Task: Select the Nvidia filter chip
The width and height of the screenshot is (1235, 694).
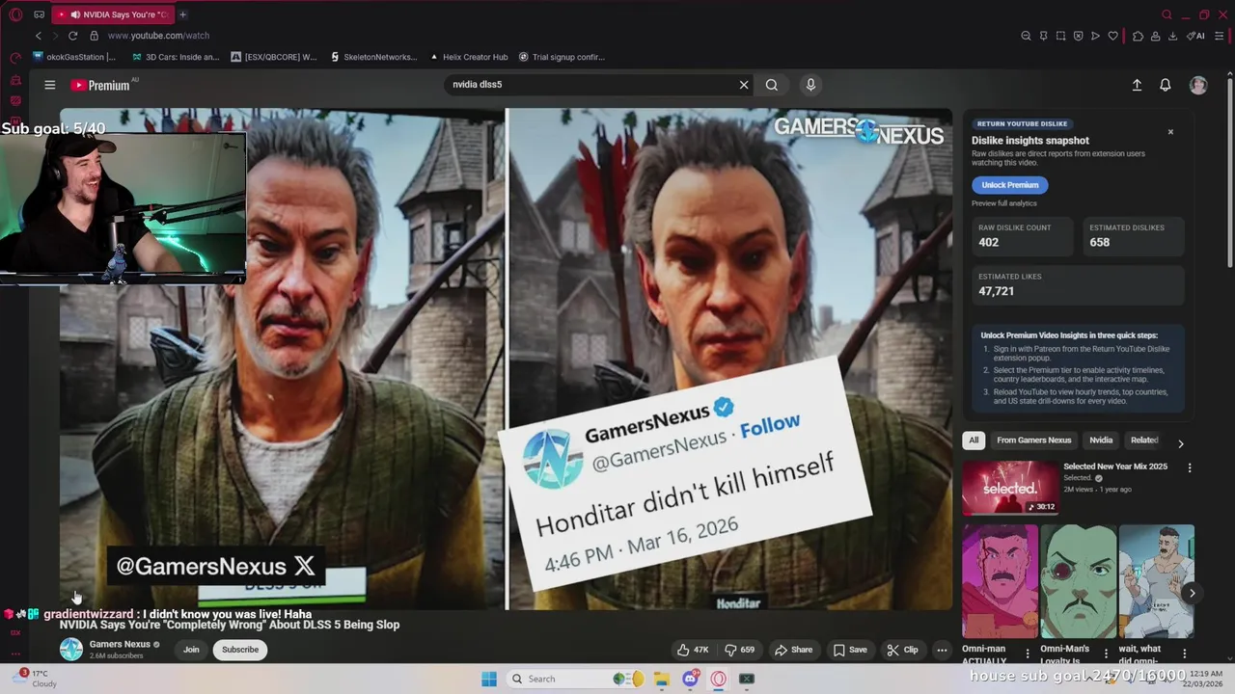Action: (x=1101, y=440)
